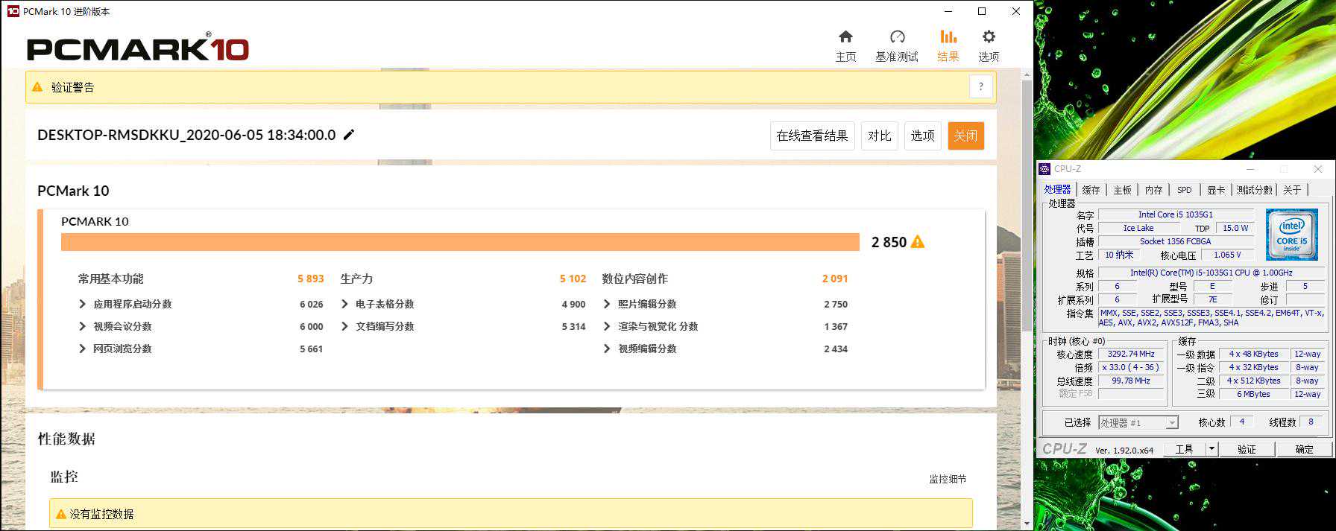Open the 处理器 #1 selection dropdown
This screenshot has height=531, width=1336.
[x=1172, y=423]
